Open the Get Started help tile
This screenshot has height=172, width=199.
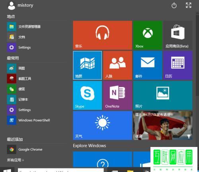pyautogui.click(x=102, y=159)
